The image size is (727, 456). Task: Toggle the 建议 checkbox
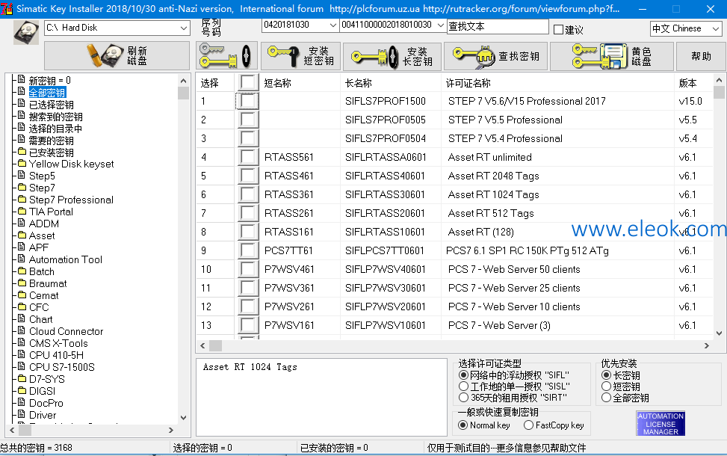tap(559, 30)
